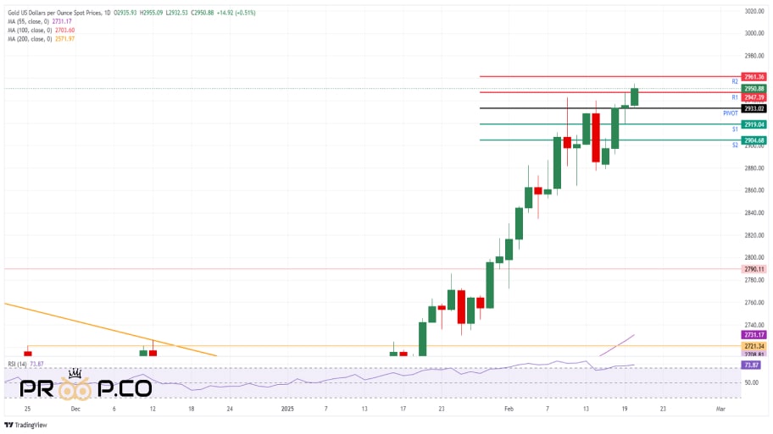The image size is (773, 434).
Task: Click the green 2950.88 current price tag
Action: (754, 89)
